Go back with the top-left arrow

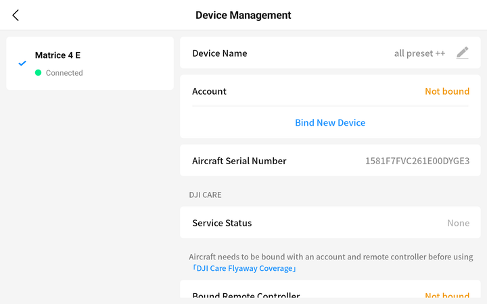pyautogui.click(x=16, y=15)
